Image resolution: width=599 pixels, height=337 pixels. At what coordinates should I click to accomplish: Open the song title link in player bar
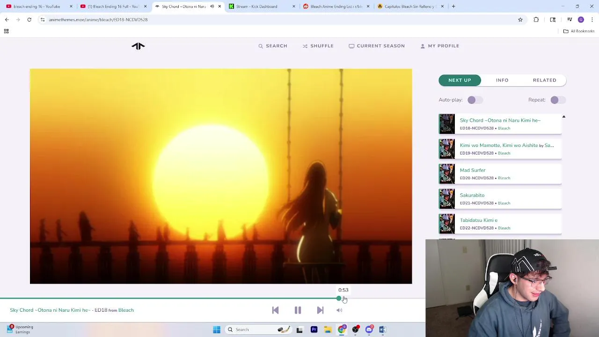(x=50, y=310)
